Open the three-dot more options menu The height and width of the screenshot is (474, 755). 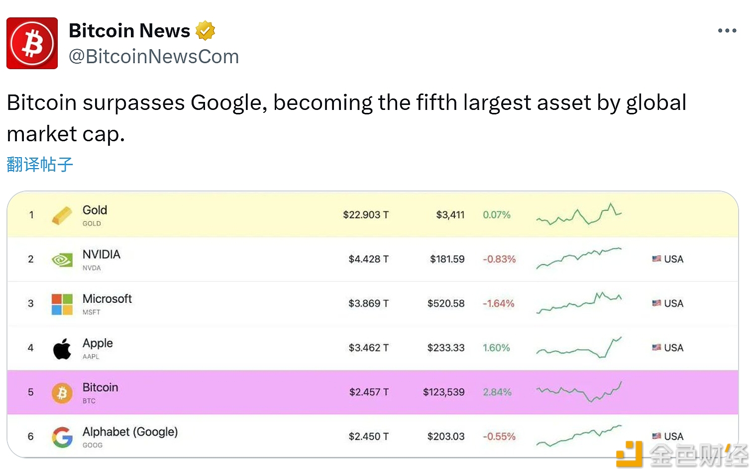coord(727,31)
